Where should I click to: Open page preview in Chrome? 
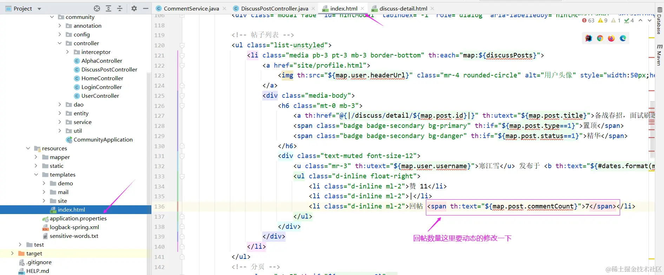tap(600, 38)
